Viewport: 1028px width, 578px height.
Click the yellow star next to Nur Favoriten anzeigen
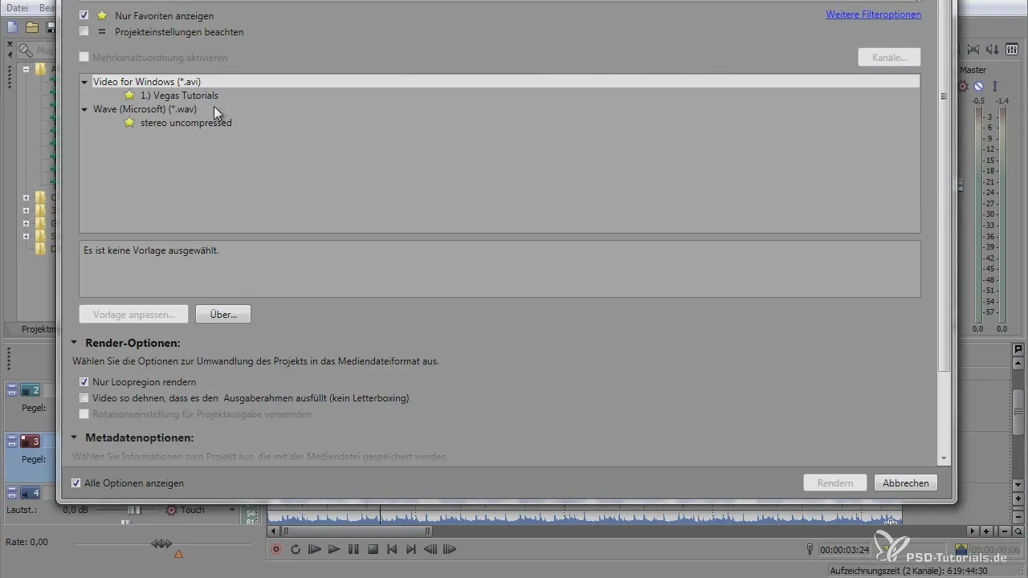(x=102, y=15)
